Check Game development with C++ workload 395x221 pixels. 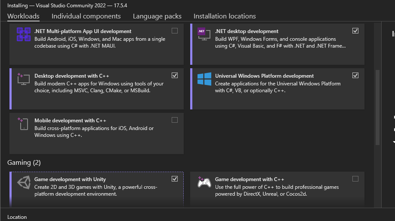click(x=355, y=179)
